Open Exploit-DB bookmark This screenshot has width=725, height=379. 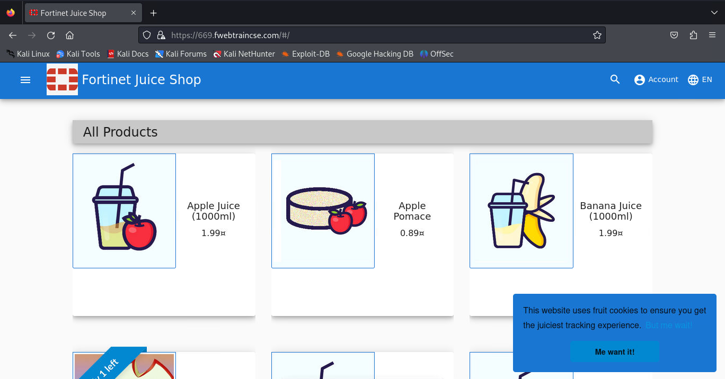click(x=306, y=54)
